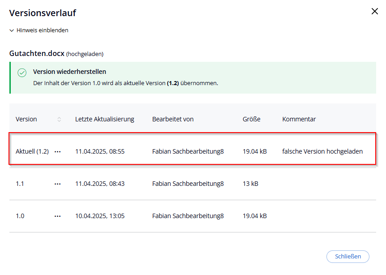Expand the Hinweis einblenden chevron
The width and height of the screenshot is (386, 275).
[x=12, y=30]
